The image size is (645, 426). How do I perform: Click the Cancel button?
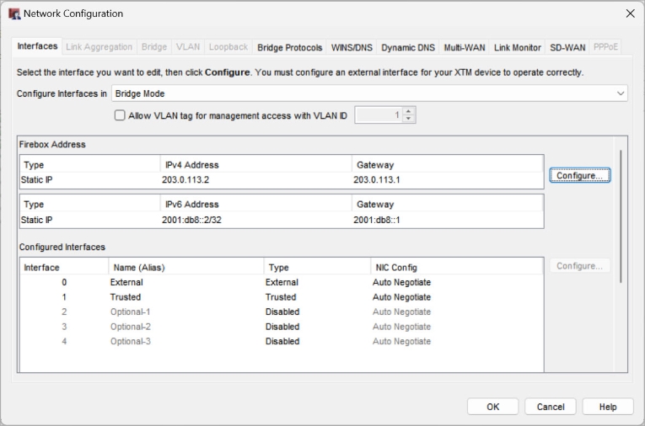[x=551, y=407]
